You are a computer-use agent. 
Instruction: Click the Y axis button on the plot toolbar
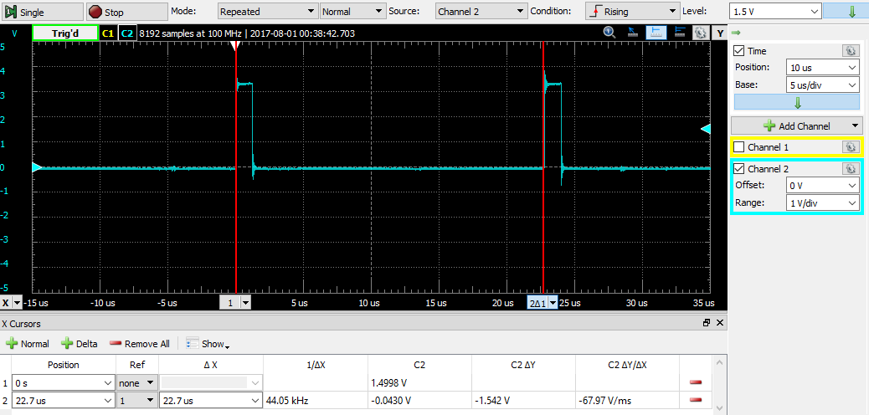click(x=720, y=33)
